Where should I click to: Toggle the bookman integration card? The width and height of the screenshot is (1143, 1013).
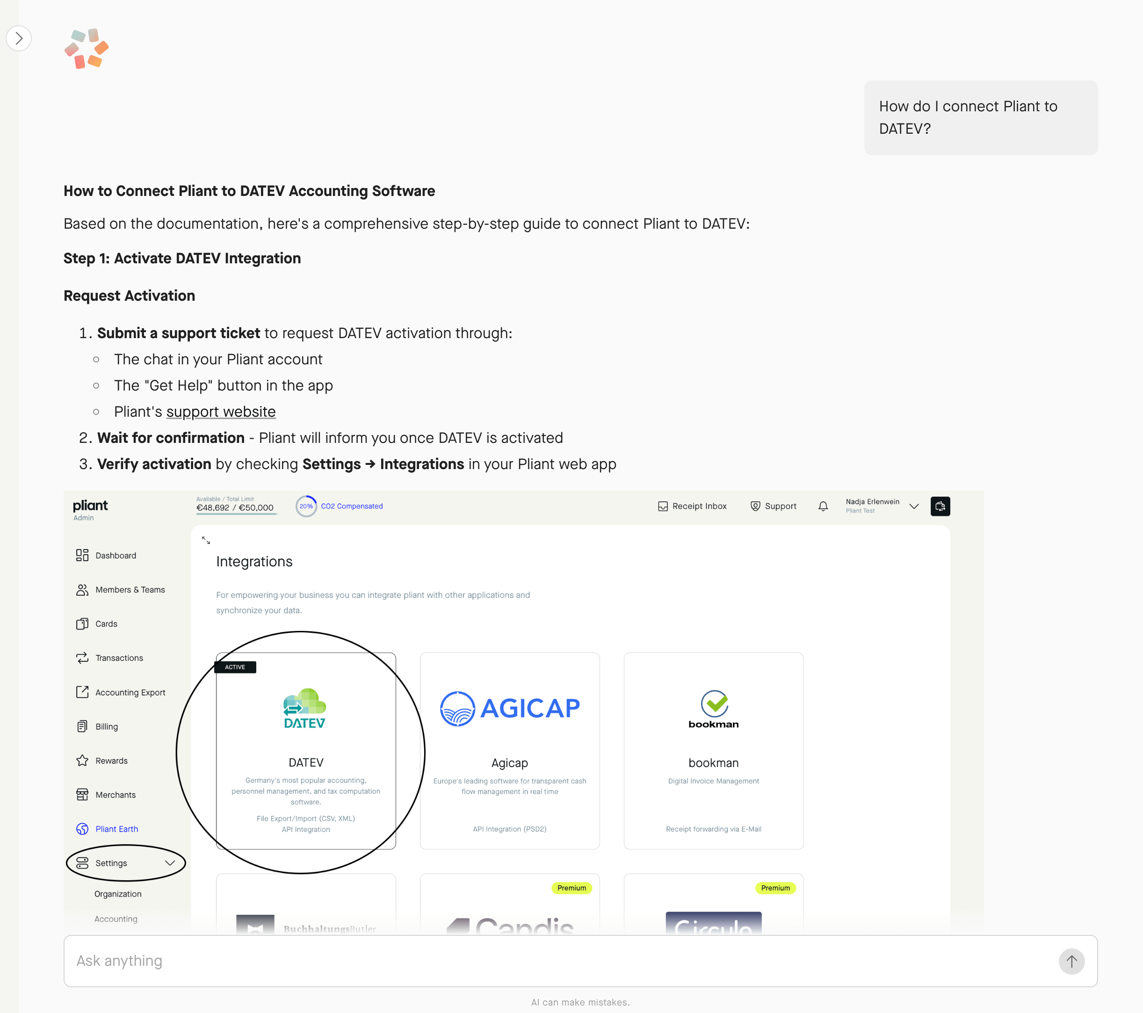click(713, 751)
